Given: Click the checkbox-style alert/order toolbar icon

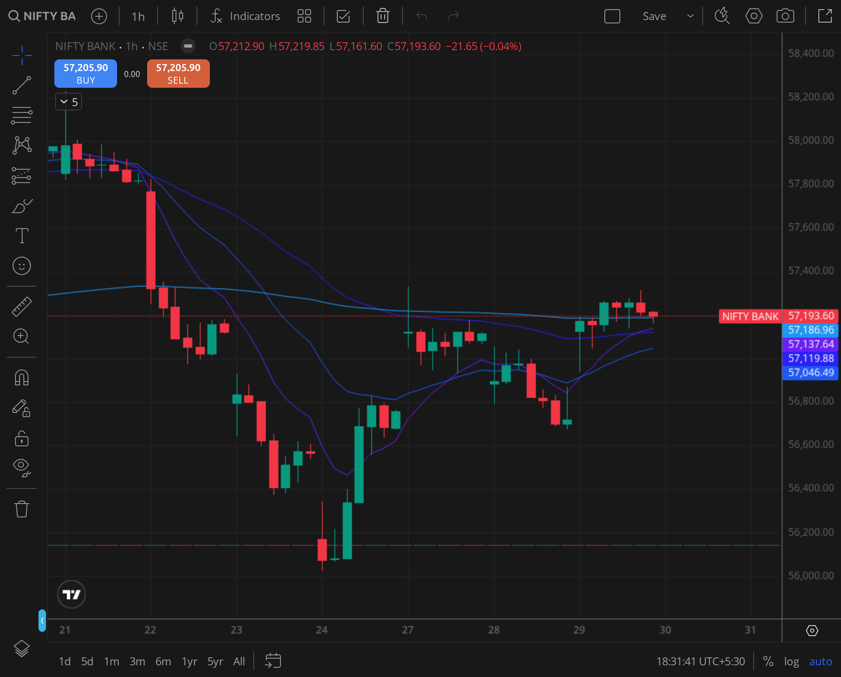Looking at the screenshot, I should [x=343, y=16].
